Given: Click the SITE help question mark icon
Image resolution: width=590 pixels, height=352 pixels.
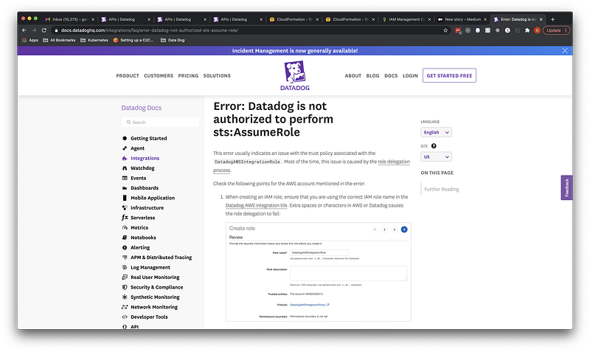Looking at the screenshot, I should [x=434, y=146].
